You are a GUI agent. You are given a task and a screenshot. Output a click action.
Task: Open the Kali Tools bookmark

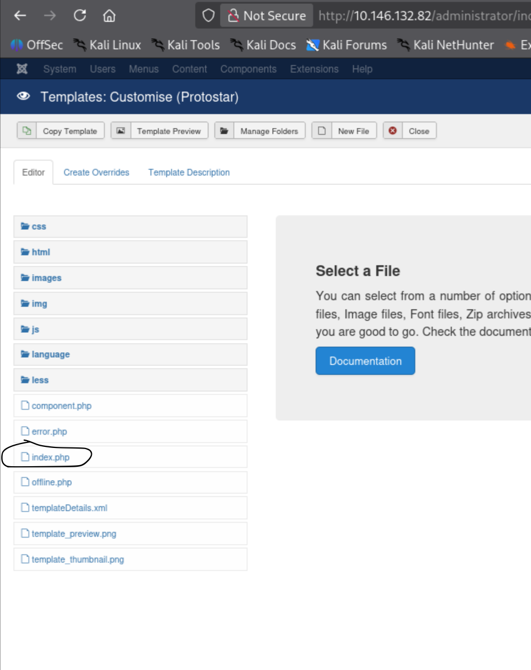[185, 45]
